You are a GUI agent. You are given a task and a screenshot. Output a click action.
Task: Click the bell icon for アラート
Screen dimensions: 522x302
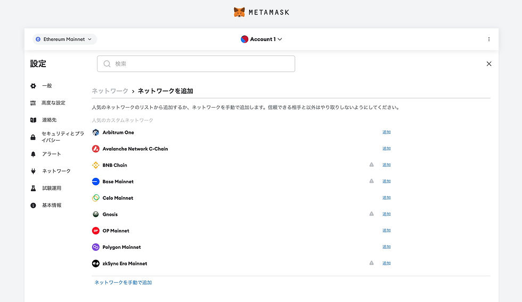33,154
